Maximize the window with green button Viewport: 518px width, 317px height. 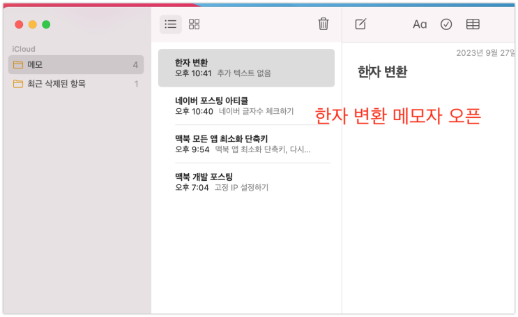tap(46, 24)
